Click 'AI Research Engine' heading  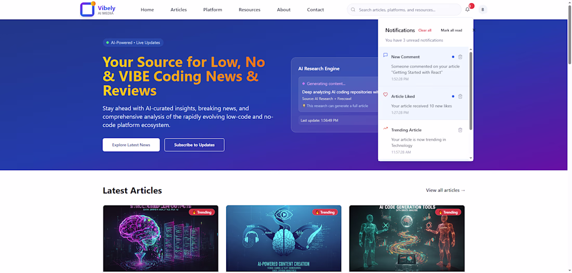[x=319, y=69]
